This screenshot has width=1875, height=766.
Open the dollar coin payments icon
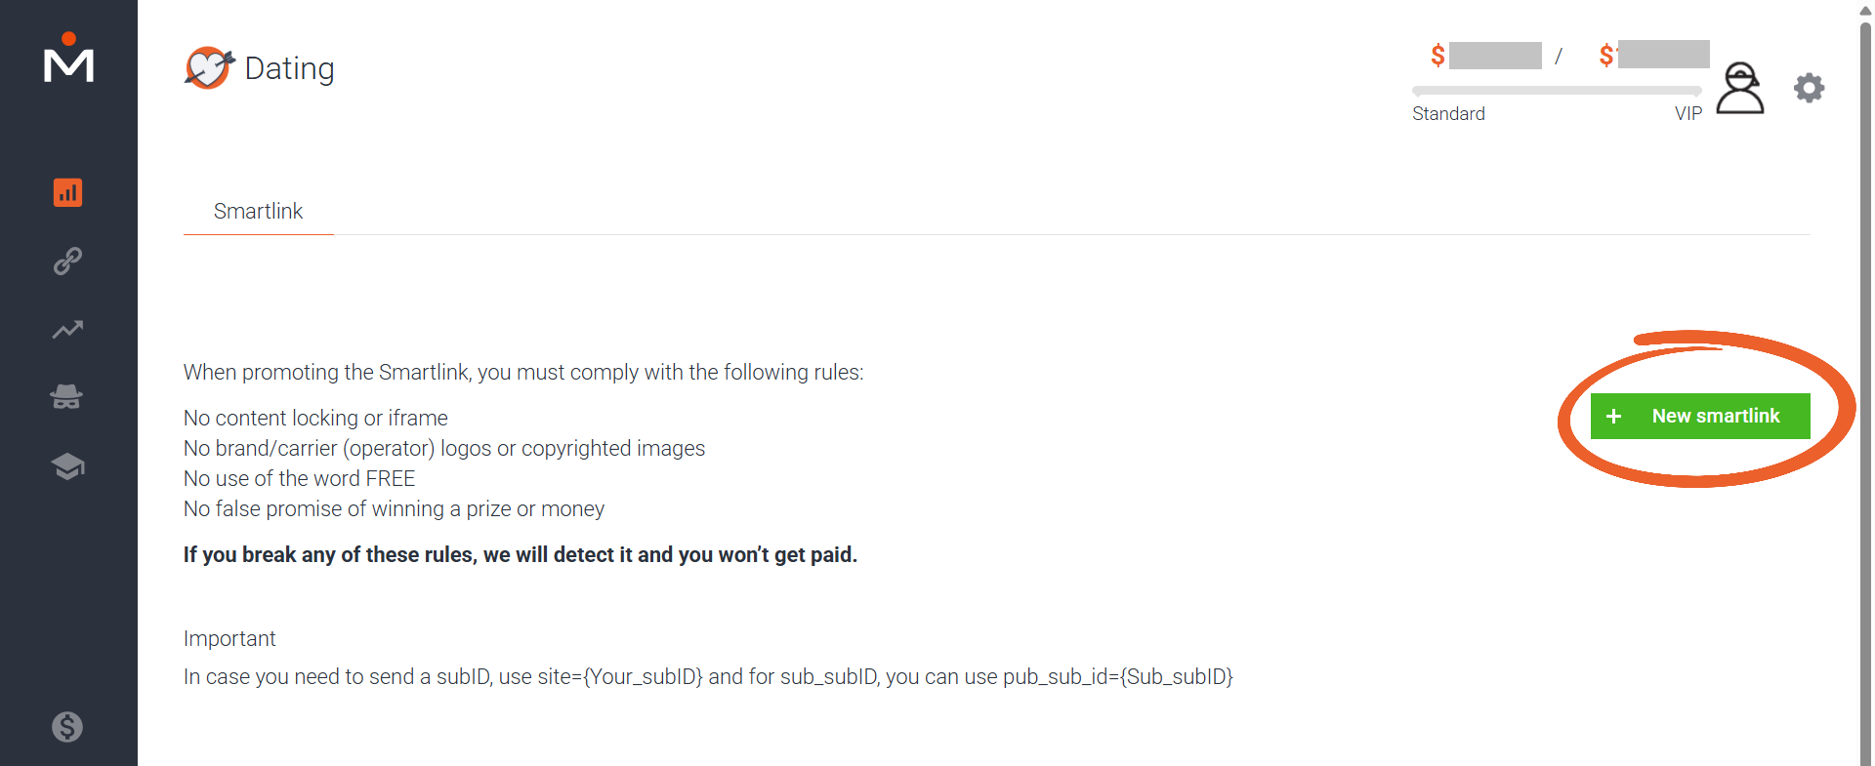(x=67, y=727)
